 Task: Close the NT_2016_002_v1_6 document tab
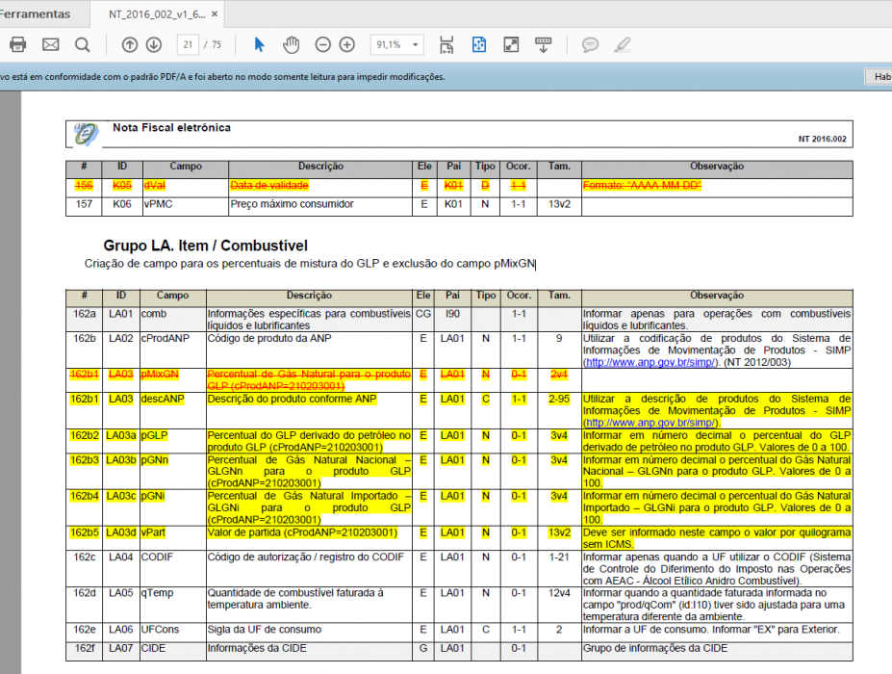[215, 14]
